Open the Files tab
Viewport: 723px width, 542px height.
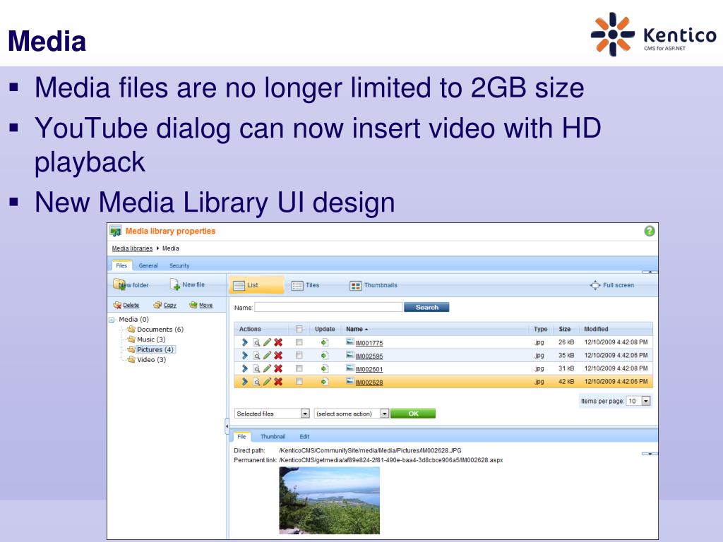tap(121, 265)
